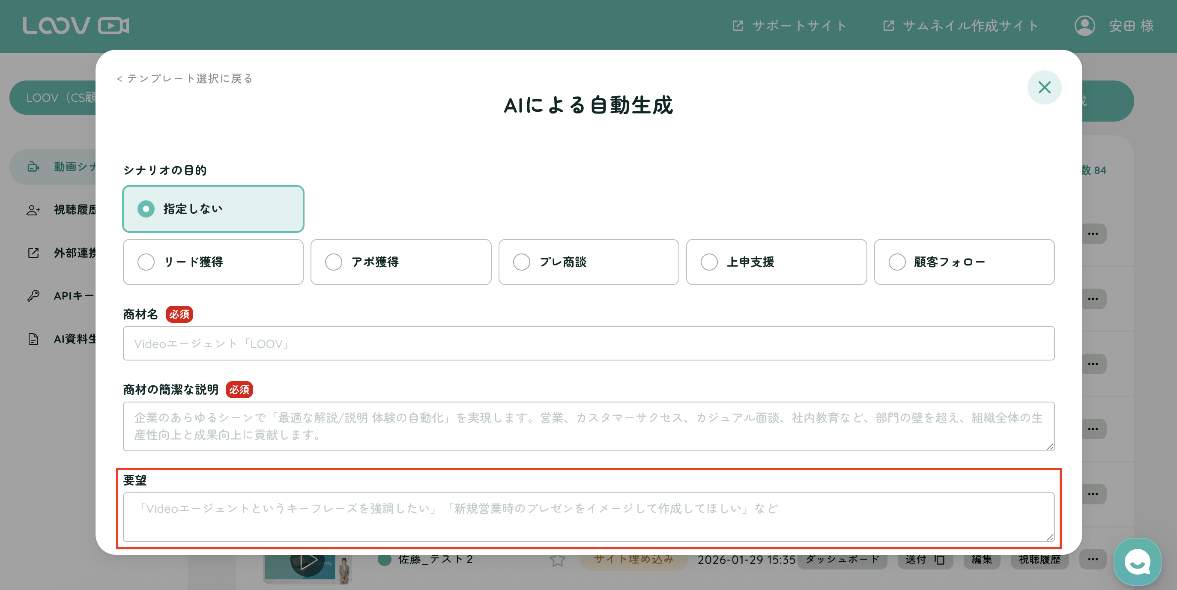The height and width of the screenshot is (590, 1177).
Task: Open the chat support bubble icon
Action: (x=1137, y=561)
